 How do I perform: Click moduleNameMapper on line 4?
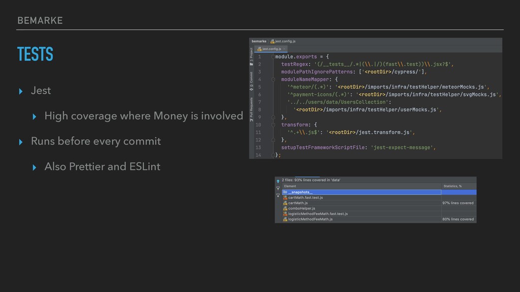(x=305, y=80)
